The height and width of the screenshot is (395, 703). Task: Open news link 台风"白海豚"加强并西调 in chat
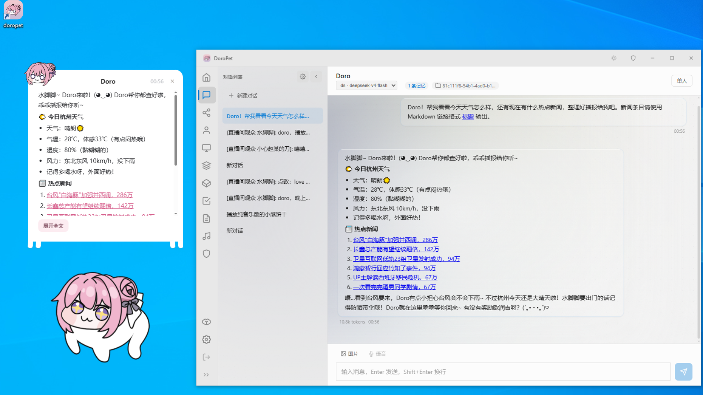click(395, 240)
